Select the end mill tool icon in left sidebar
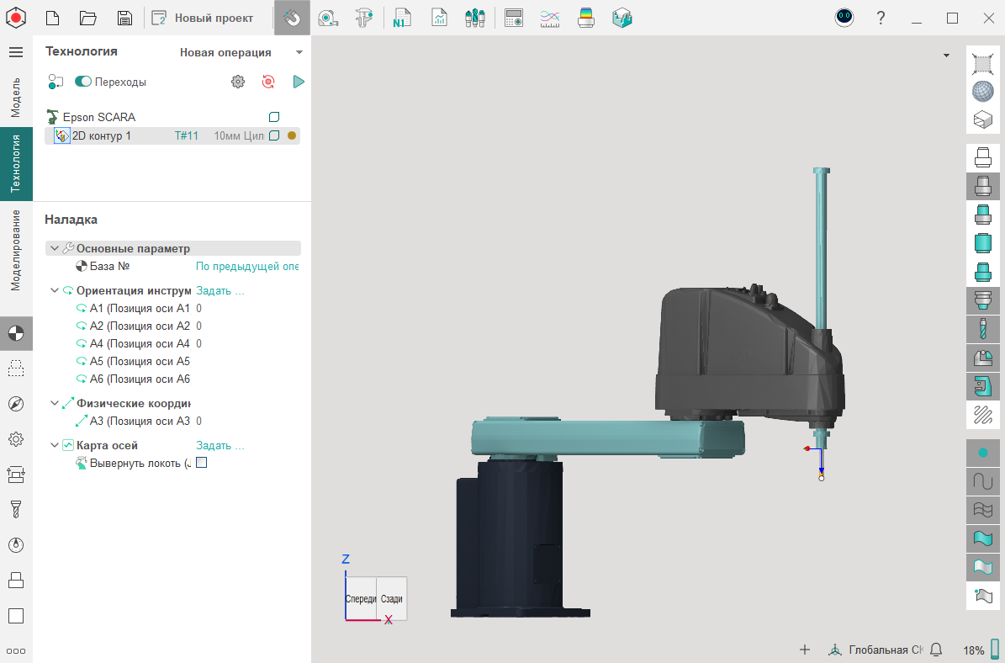1005x663 pixels. point(15,509)
